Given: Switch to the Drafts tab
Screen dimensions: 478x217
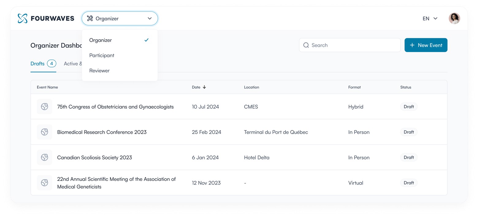Looking at the screenshot, I should coord(38,64).
